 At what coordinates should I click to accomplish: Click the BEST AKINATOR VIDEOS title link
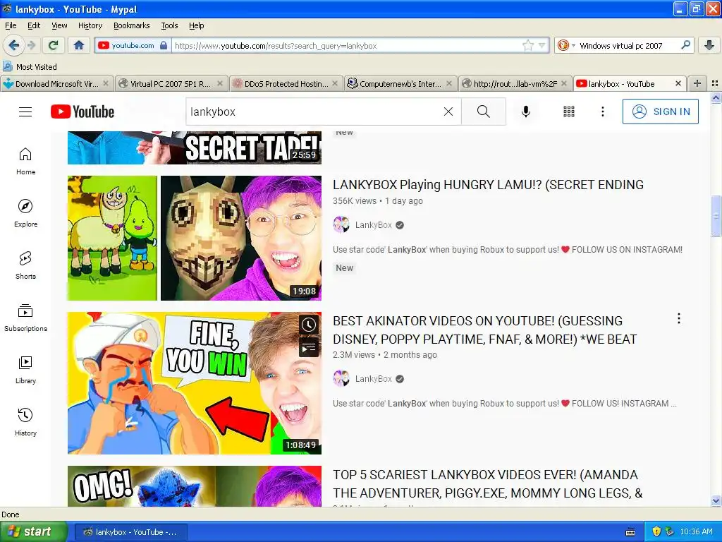pyautogui.click(x=485, y=330)
